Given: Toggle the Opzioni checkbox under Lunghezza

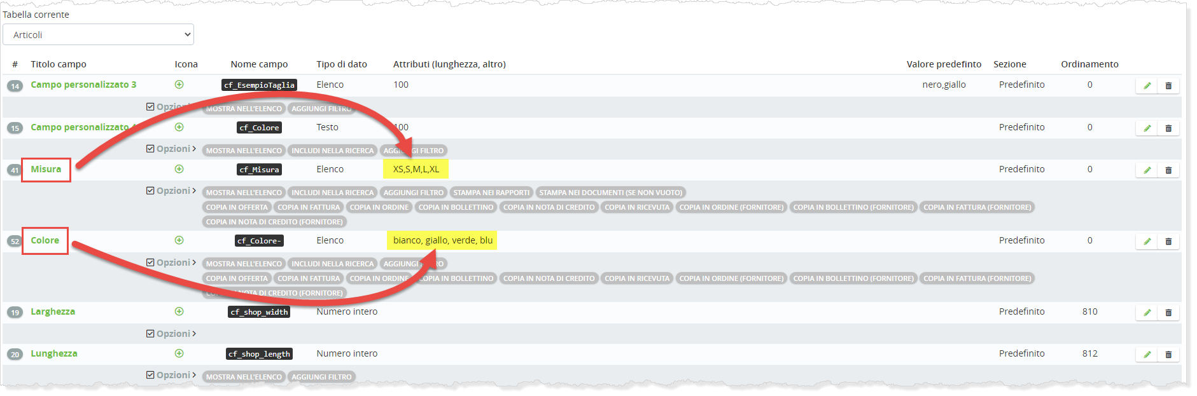Looking at the screenshot, I should [150, 375].
